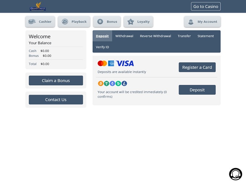This screenshot has height=184, width=246.
Task: Click the Go to Casino button
Action: [x=205, y=6]
